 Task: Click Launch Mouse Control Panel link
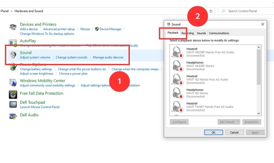point(40,107)
